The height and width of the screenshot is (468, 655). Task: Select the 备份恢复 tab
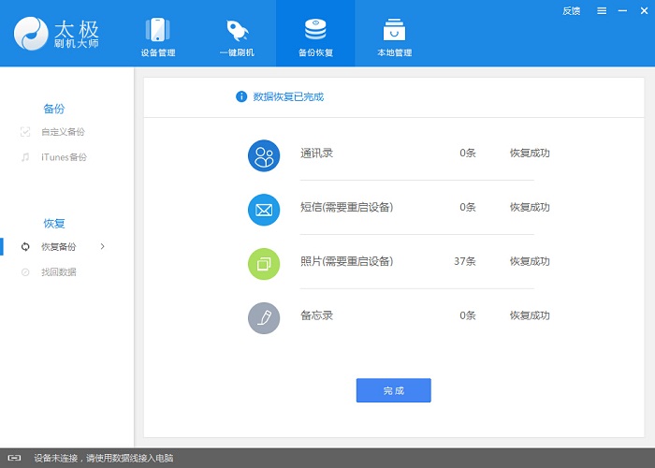pyautogui.click(x=315, y=36)
